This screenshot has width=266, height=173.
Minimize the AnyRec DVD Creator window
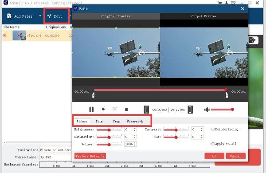point(242,3)
